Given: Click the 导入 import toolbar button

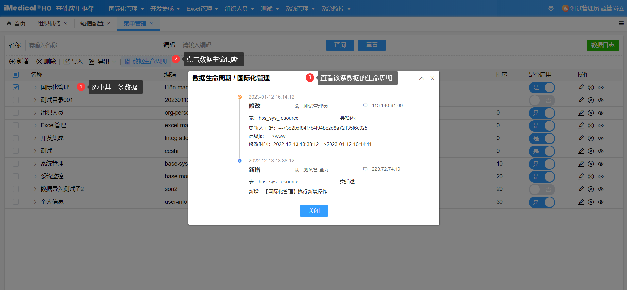Looking at the screenshot, I should point(73,61).
